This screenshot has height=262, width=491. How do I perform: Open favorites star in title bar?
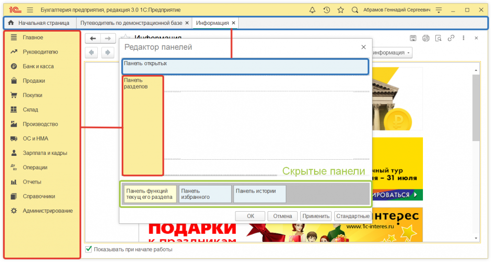pyautogui.click(x=341, y=10)
